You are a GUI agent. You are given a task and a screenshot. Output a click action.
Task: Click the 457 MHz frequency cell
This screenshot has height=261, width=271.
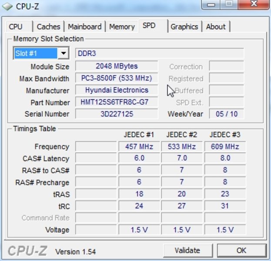pos(139,147)
